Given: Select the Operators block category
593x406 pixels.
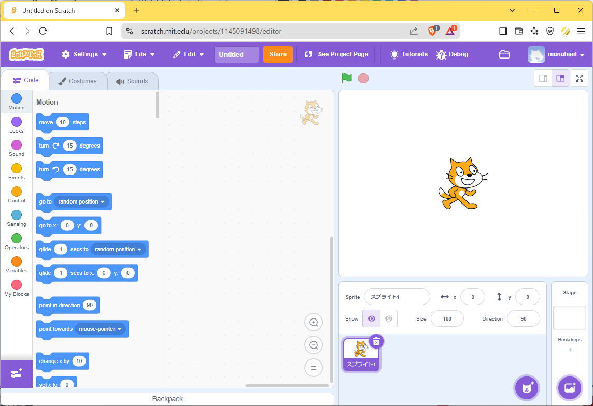Looking at the screenshot, I should [16, 239].
